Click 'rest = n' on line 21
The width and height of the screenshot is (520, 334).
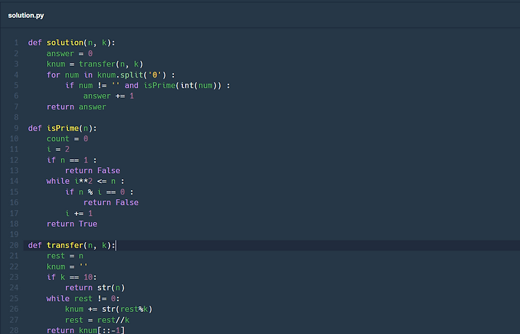[65, 256]
